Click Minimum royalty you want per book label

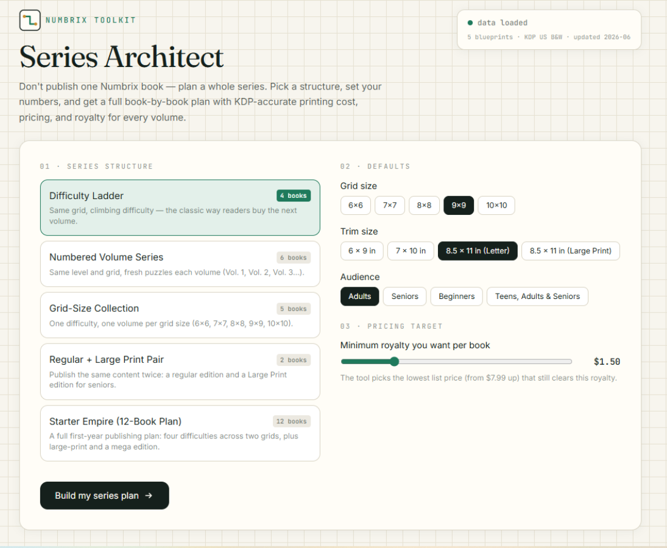(x=415, y=345)
